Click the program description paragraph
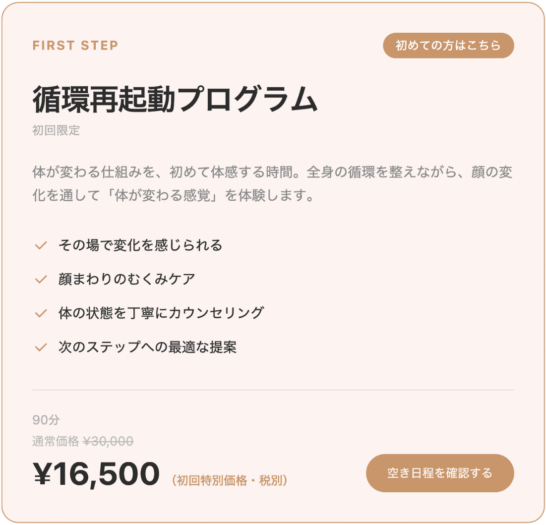 (x=272, y=184)
